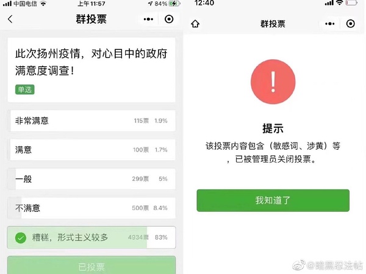The image size is (366, 274).
Task: Choose the 不满意 poll option
Action: pyautogui.click(x=91, y=208)
